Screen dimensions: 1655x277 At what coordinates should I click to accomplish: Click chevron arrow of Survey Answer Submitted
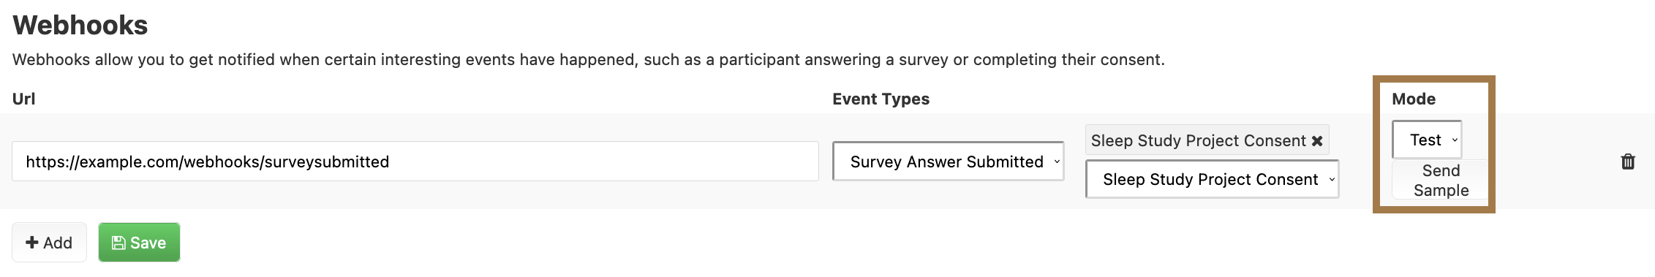tap(1057, 162)
